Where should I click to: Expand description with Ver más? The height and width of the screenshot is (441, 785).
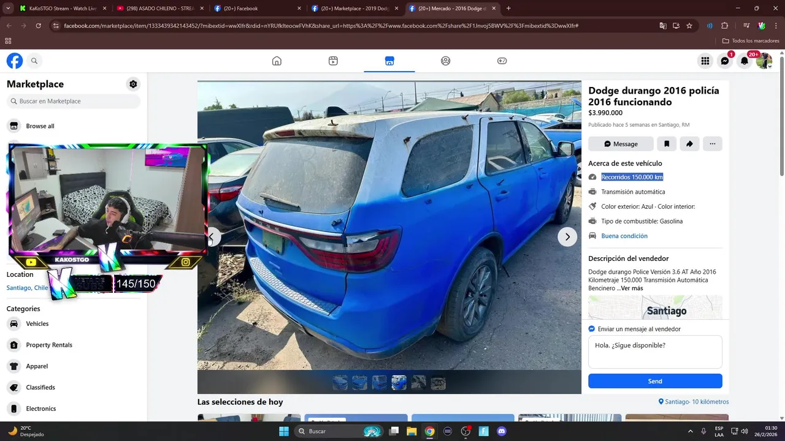pyautogui.click(x=632, y=288)
